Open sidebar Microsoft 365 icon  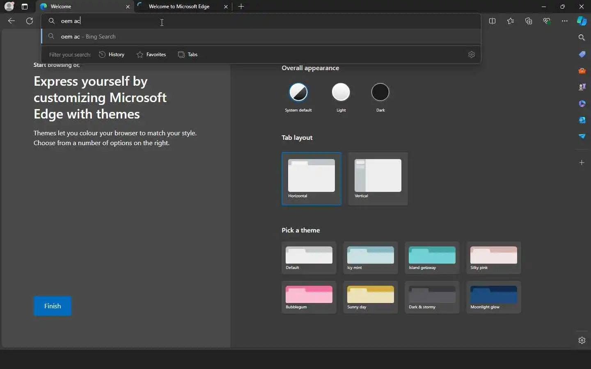[x=582, y=103]
